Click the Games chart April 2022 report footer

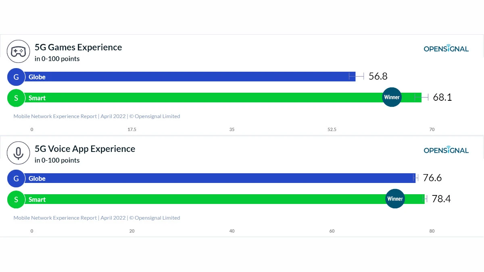point(97,116)
